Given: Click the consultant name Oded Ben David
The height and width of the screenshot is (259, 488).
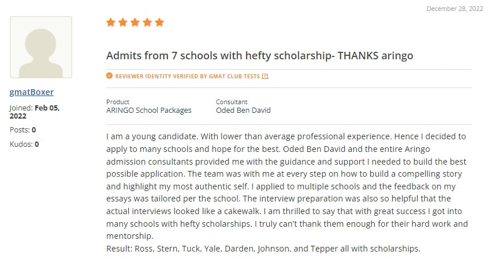Looking at the screenshot, I should tap(243, 111).
